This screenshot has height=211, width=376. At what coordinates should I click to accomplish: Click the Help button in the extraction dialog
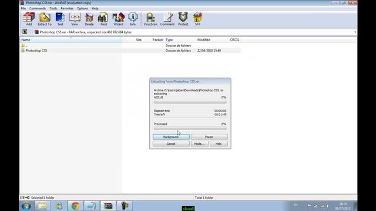(x=219, y=144)
